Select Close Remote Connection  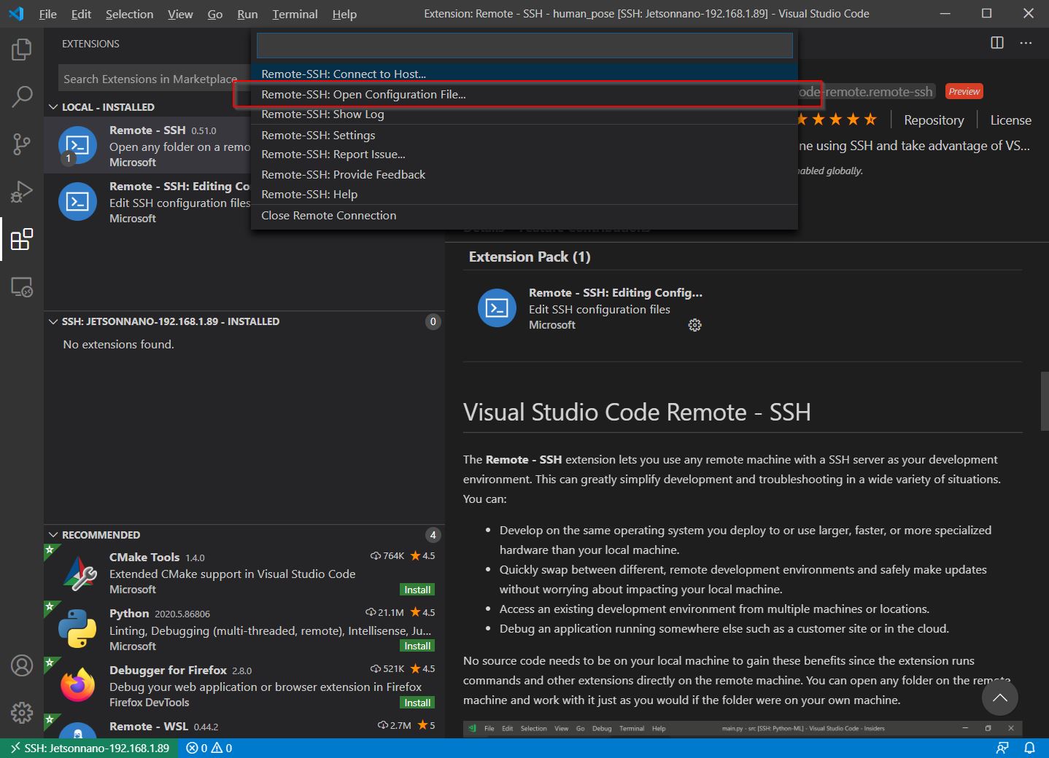coord(524,215)
